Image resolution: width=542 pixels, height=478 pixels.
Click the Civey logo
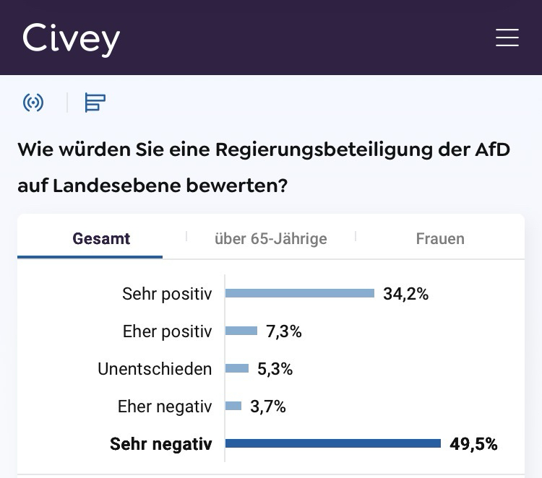(x=71, y=38)
